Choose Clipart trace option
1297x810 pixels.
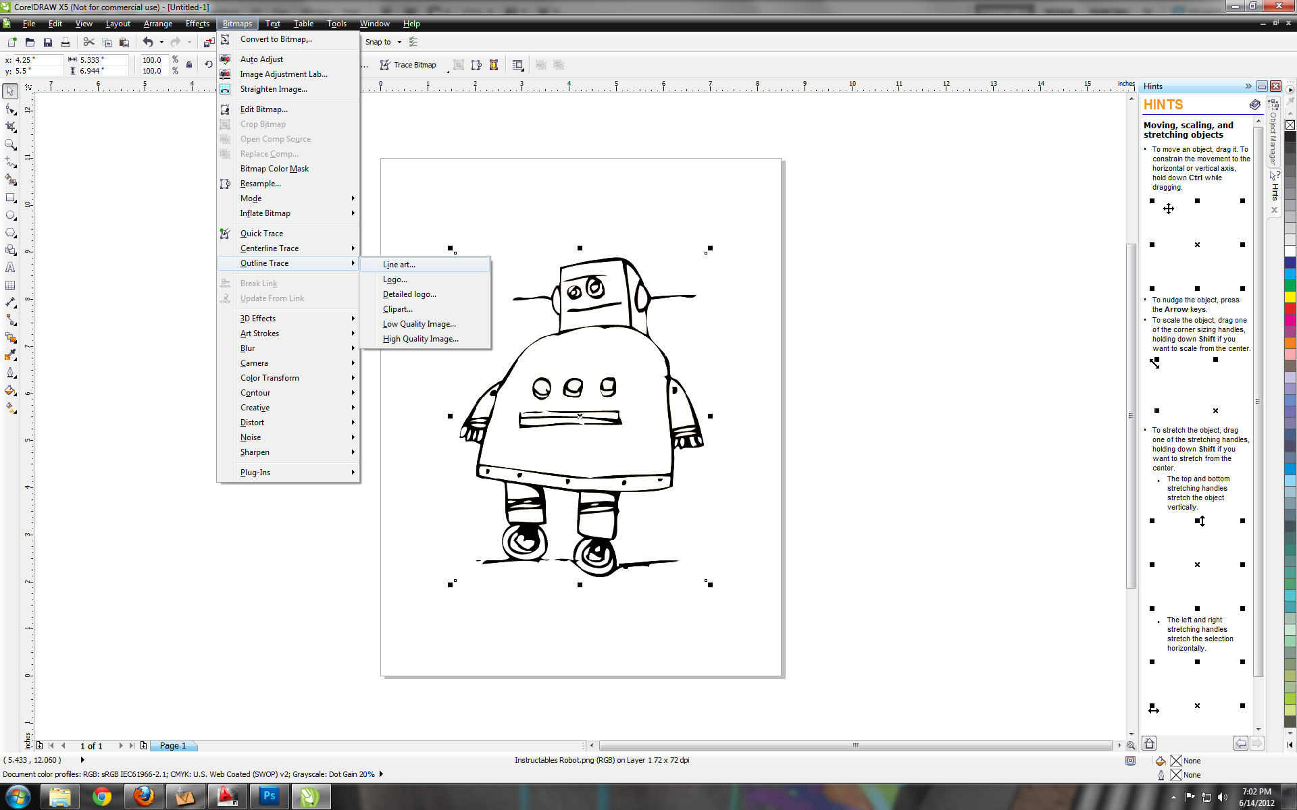pos(425,309)
